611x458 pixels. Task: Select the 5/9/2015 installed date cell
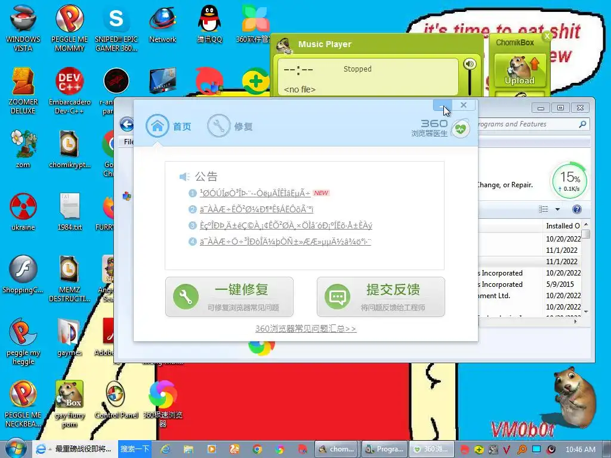click(x=560, y=284)
